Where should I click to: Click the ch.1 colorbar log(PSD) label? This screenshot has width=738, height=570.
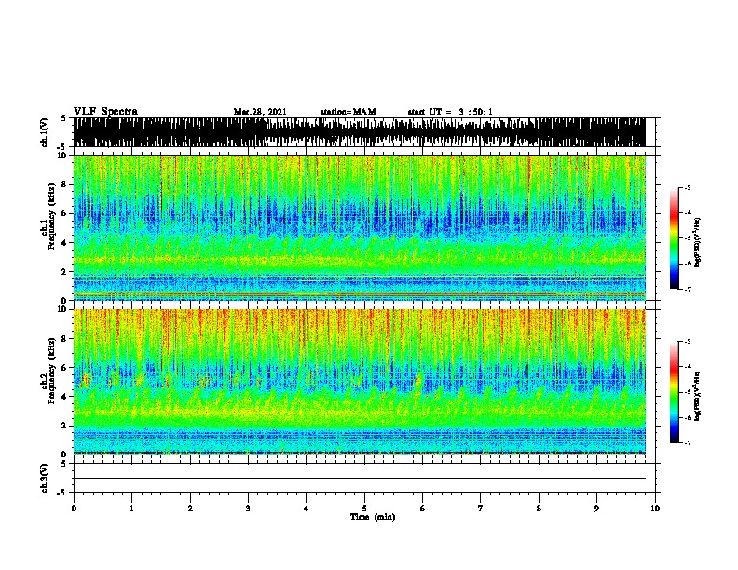click(697, 242)
